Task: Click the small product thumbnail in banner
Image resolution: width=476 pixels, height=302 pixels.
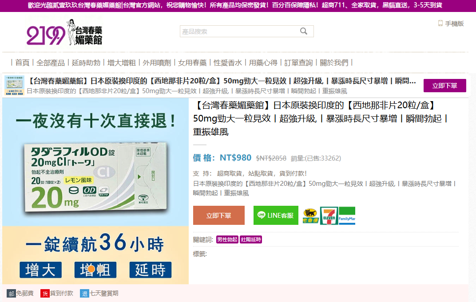Action: pos(14,85)
